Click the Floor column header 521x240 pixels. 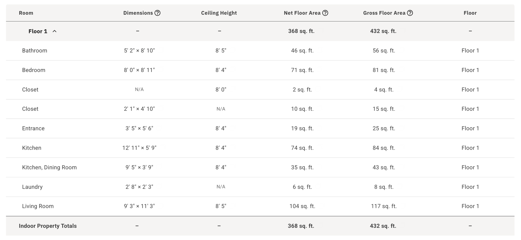470,13
